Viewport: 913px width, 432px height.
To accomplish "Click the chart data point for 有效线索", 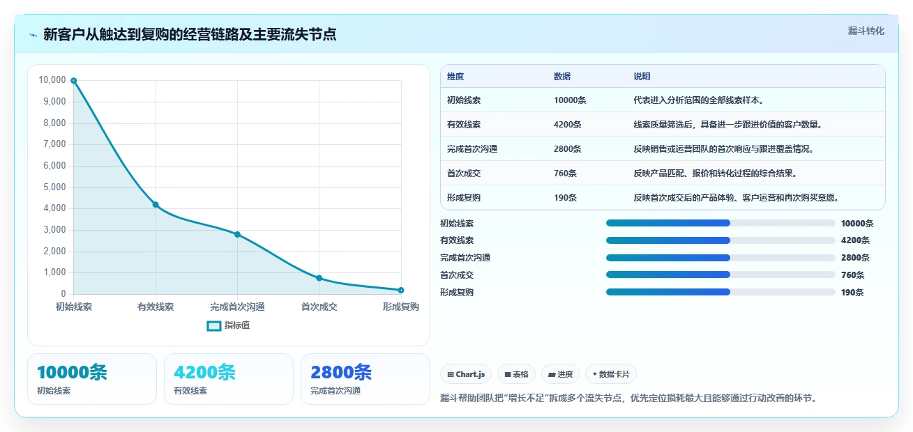I will (x=156, y=205).
